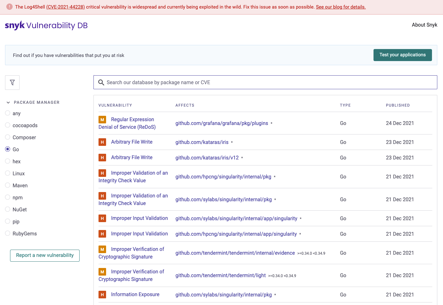Click M badge for tendermint/light row

(102, 272)
